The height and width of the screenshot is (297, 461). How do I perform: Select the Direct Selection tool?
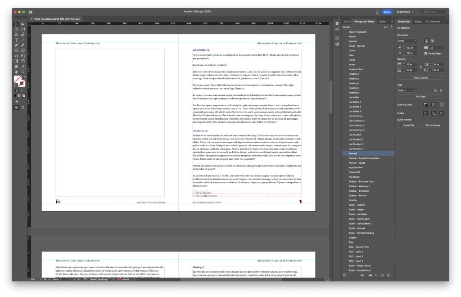[23, 24]
